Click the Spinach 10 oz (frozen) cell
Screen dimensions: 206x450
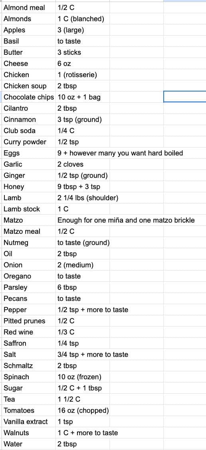click(x=83, y=377)
